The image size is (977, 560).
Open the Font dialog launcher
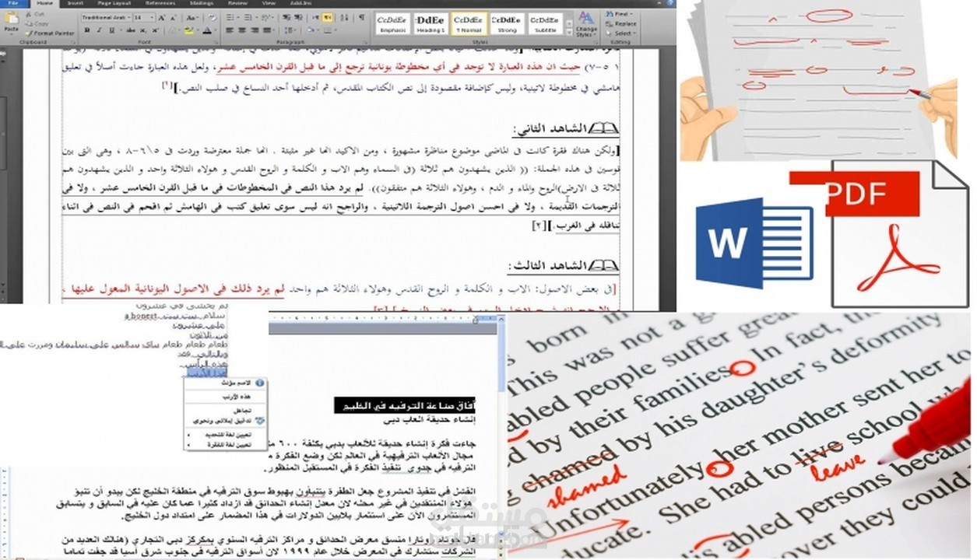click(216, 42)
